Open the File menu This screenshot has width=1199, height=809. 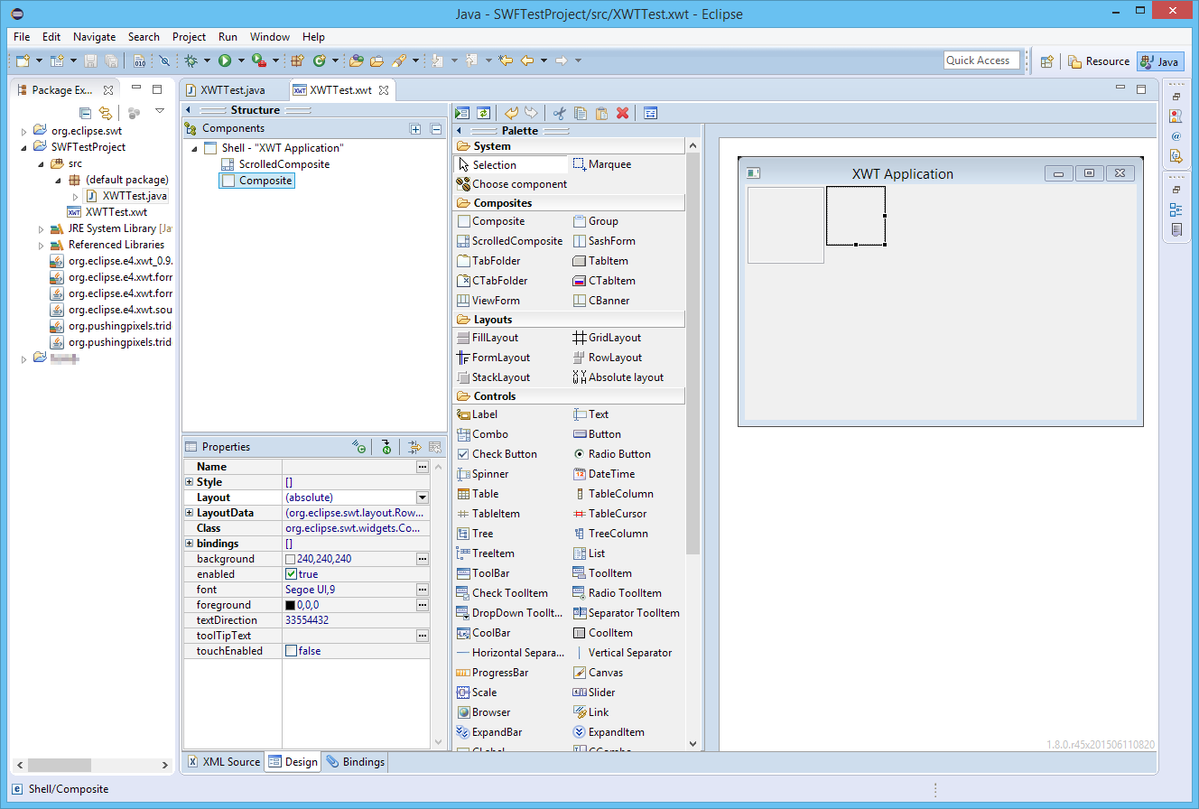[x=22, y=37]
